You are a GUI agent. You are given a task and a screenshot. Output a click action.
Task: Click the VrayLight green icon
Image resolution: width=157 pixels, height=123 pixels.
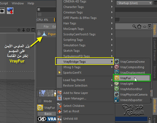[x=117, y=83]
